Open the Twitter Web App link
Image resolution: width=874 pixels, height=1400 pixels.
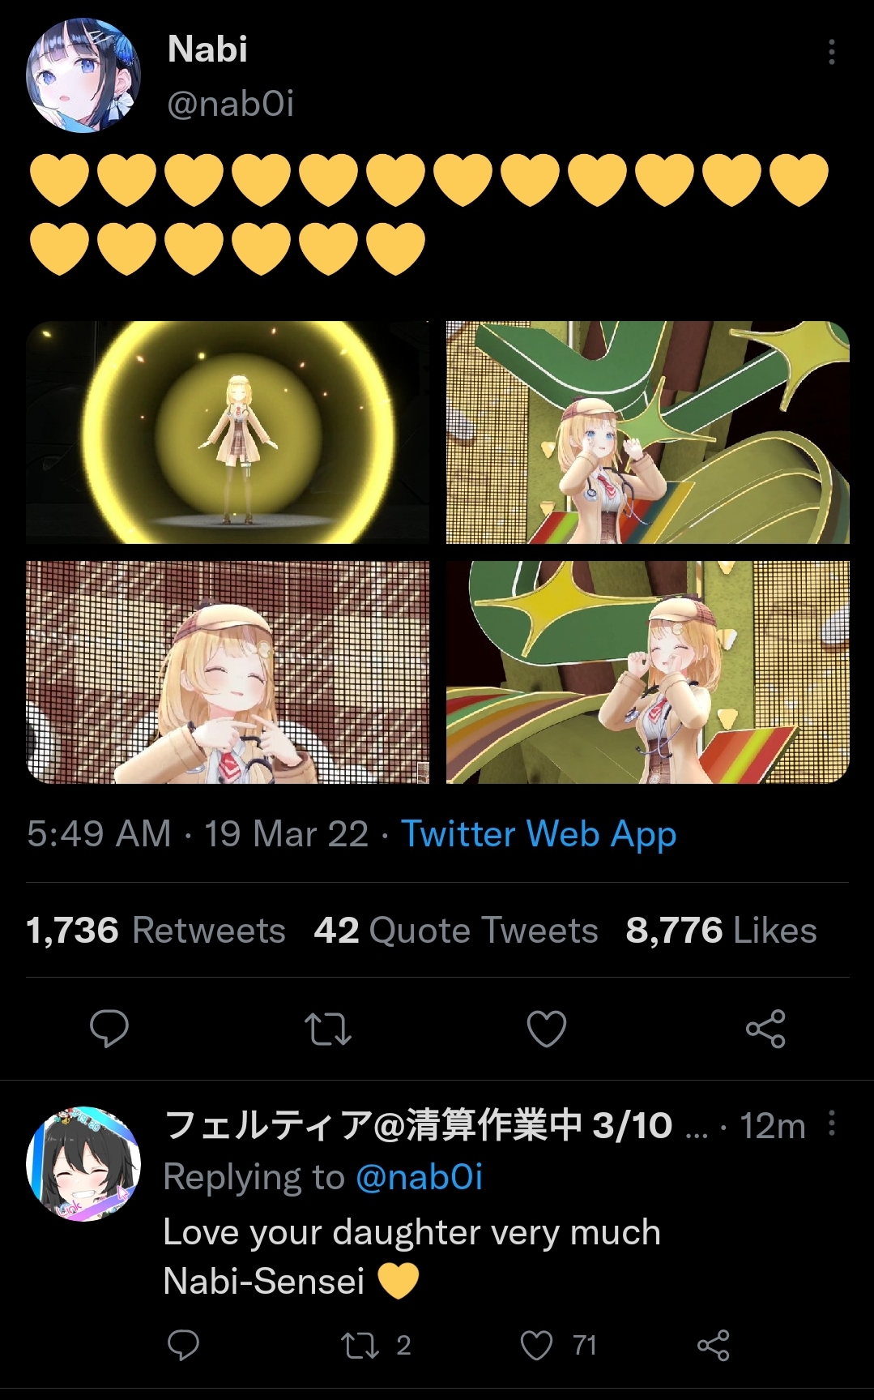pos(539,834)
